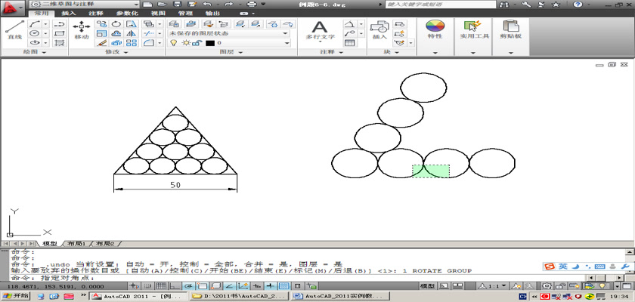Open the 未保存的图层状态 layer state dropdown
Screen dimensions: 635x302
point(228,34)
